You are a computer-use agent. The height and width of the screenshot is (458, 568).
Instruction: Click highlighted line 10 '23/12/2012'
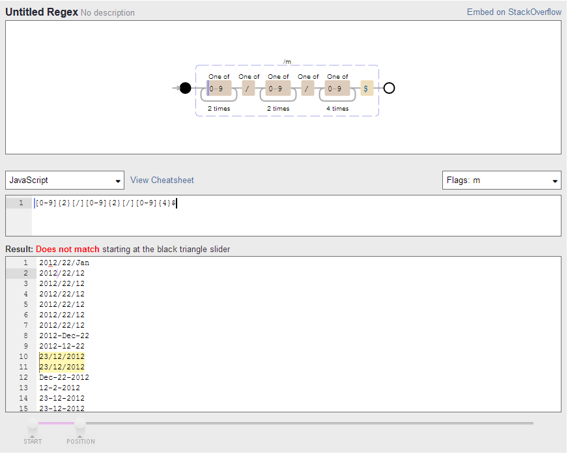pos(62,356)
